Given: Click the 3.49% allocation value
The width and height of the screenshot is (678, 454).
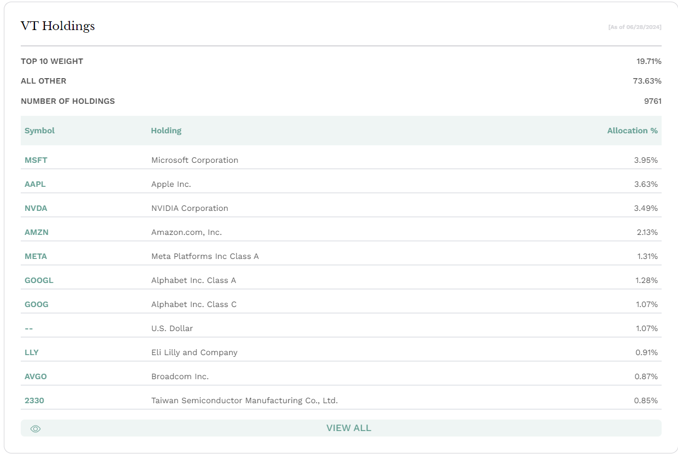Looking at the screenshot, I should 646,208.
